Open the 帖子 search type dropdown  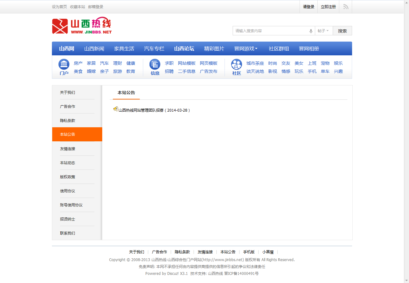point(324,31)
